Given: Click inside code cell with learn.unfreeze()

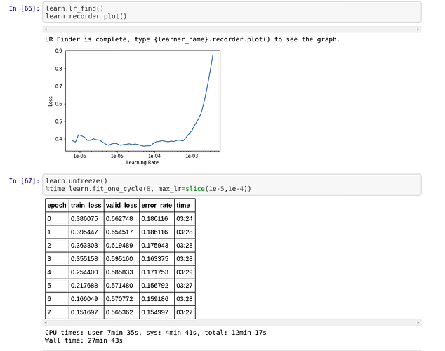Looking at the screenshot, I should click(x=232, y=185).
